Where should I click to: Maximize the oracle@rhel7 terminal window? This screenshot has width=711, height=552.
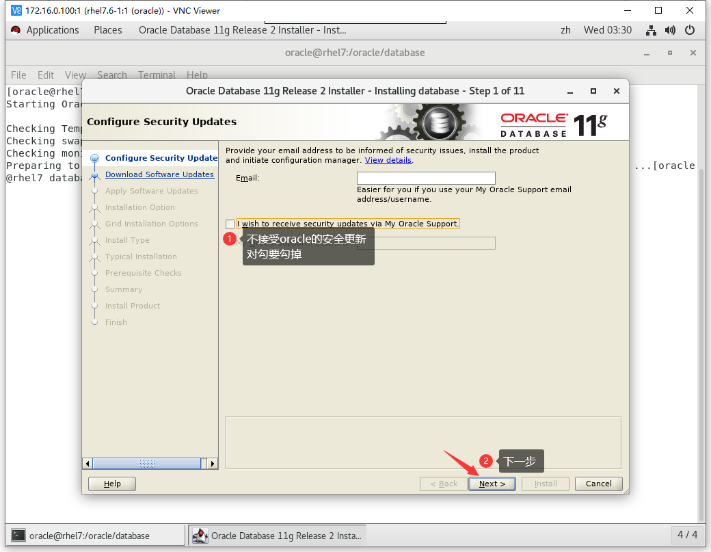[670, 53]
